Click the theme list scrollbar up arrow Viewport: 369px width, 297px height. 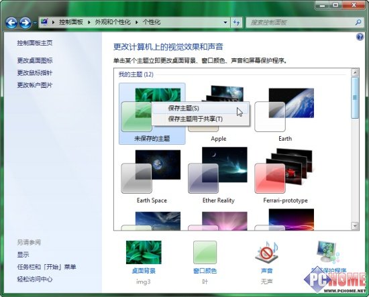coord(355,72)
